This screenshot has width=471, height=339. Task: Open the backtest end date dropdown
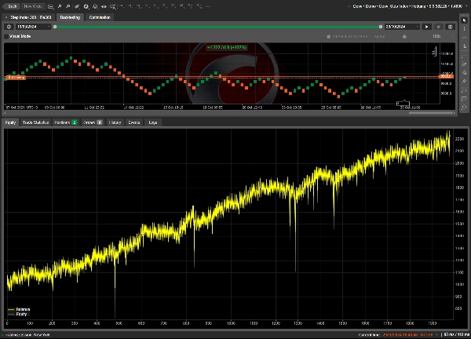tap(402, 27)
